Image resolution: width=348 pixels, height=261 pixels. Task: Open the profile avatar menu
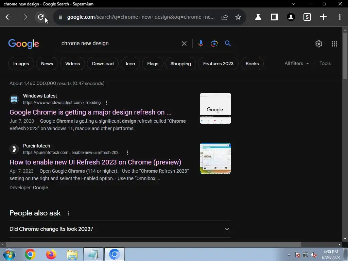coord(291,17)
